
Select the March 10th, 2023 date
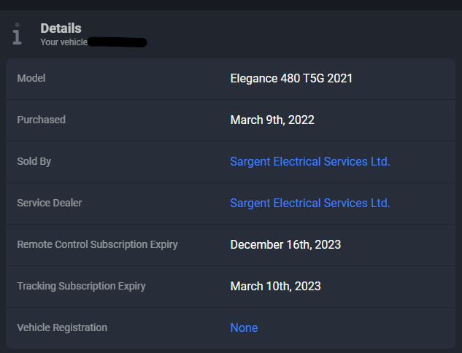(275, 286)
